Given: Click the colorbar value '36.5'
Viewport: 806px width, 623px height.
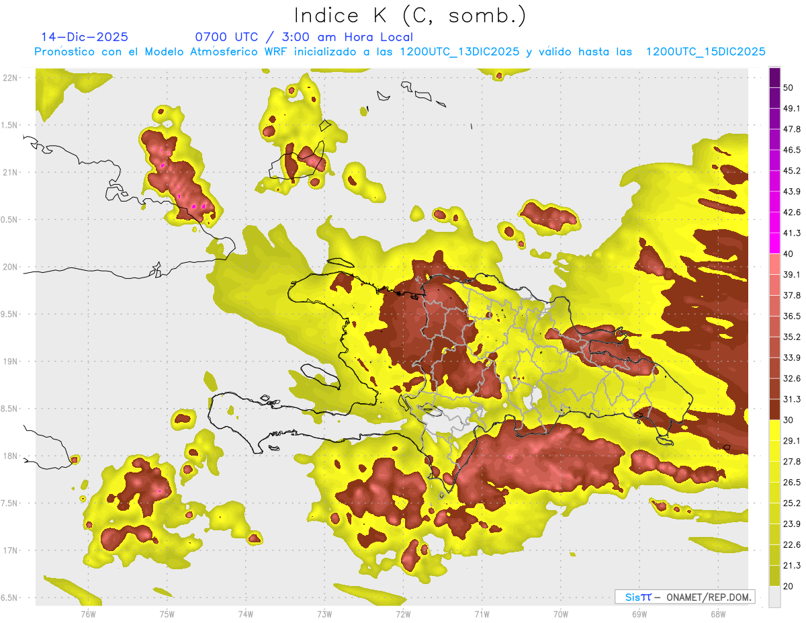Looking at the screenshot, I should coord(792,316).
